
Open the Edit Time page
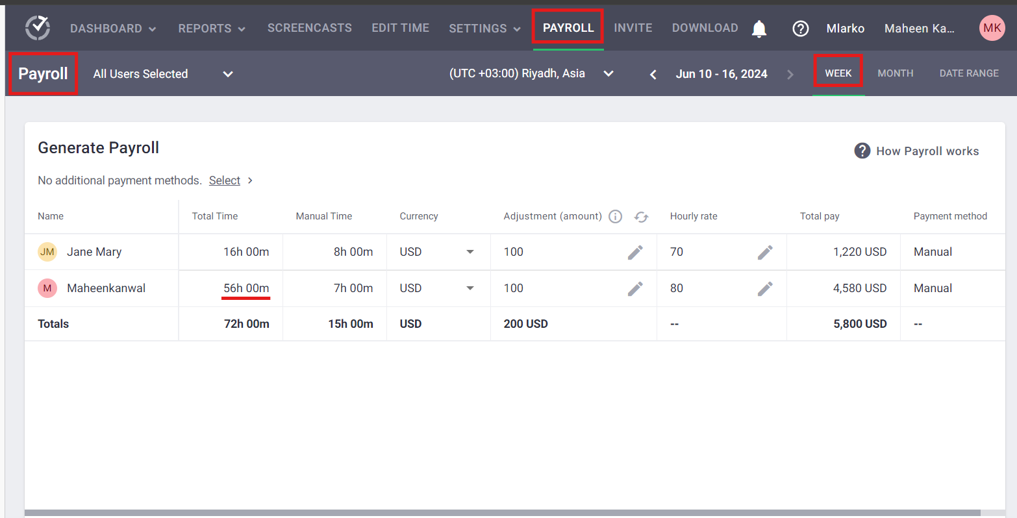pyautogui.click(x=401, y=28)
